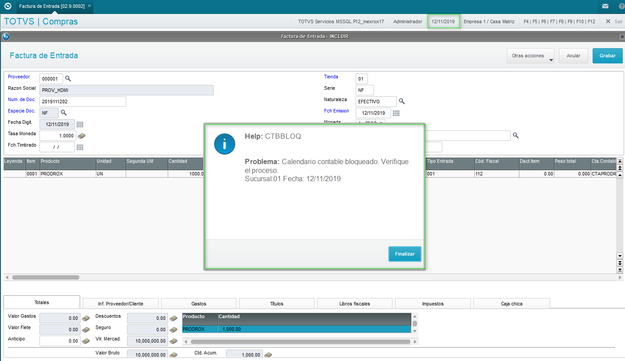Click the Anular button
The height and width of the screenshot is (361, 625).
[573, 56]
